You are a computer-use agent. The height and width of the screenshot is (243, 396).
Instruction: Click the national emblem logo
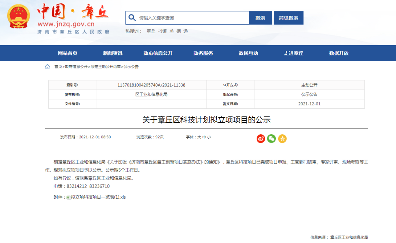tap(19, 17)
